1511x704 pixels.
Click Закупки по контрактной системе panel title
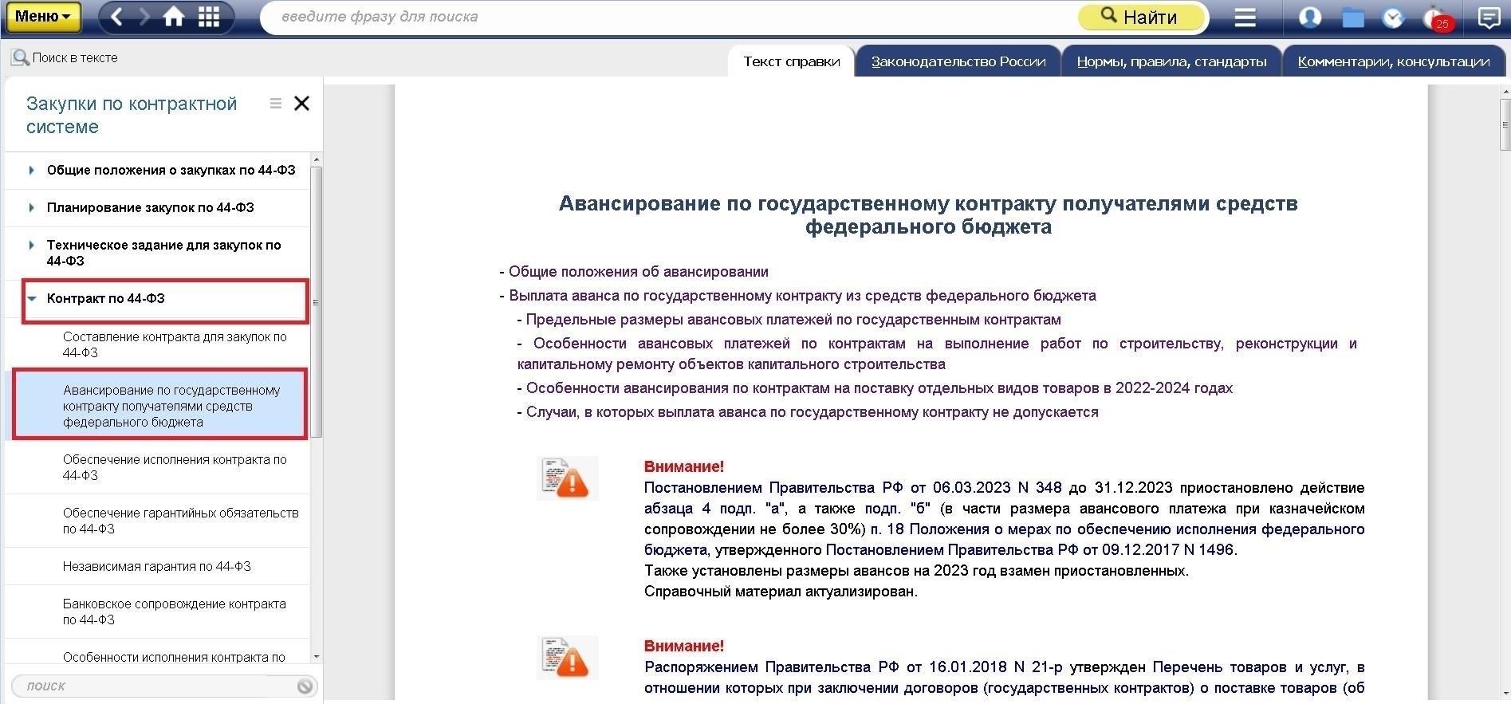(132, 115)
